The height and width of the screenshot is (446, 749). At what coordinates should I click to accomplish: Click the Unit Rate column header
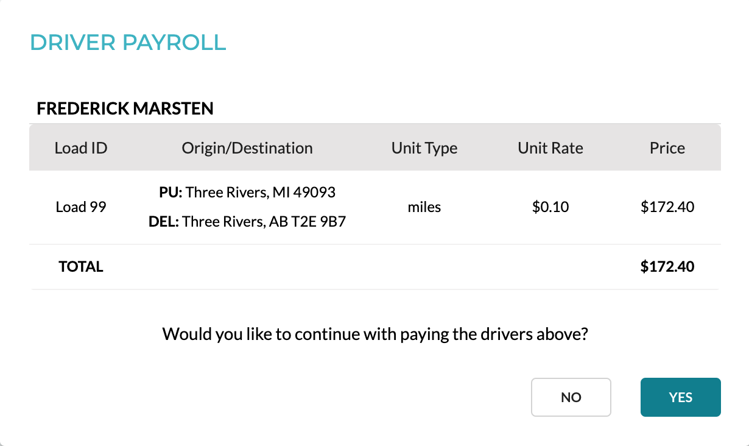click(550, 147)
